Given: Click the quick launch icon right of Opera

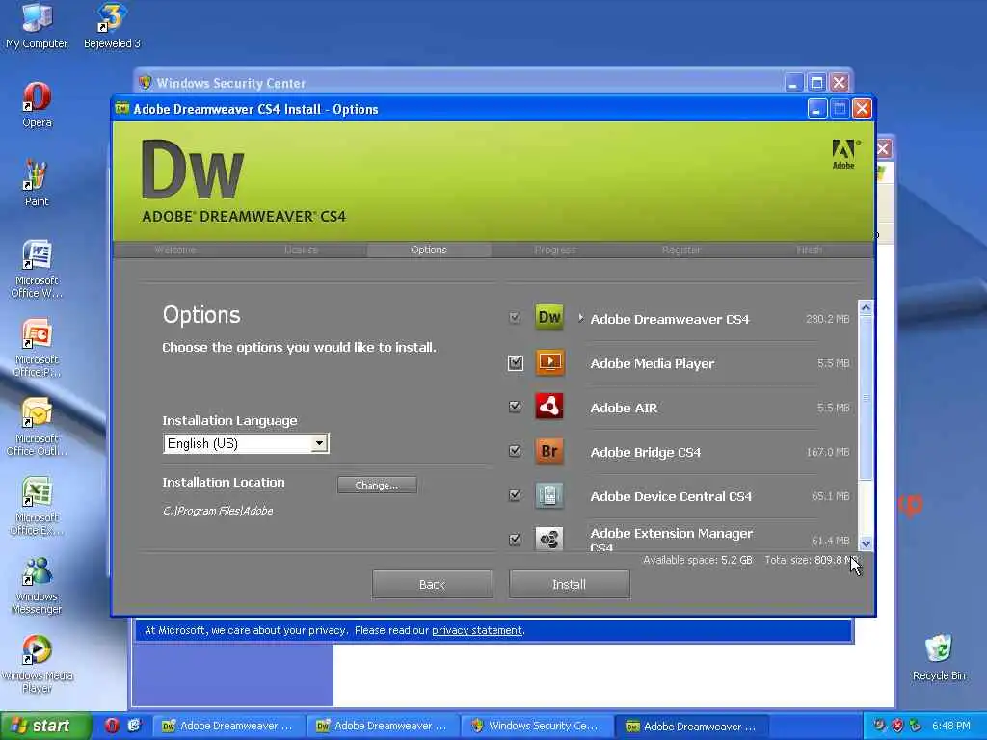Looking at the screenshot, I should coord(134,726).
